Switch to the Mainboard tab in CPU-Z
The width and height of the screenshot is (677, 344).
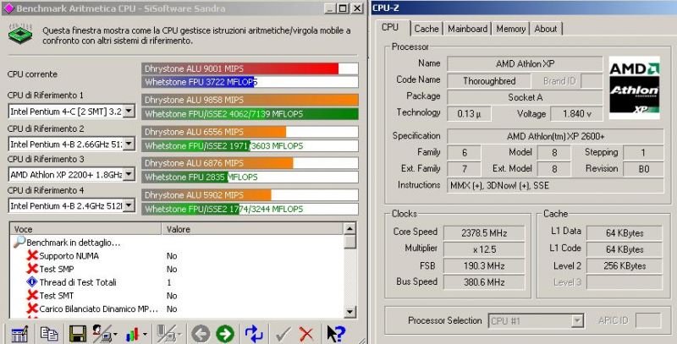click(x=468, y=29)
